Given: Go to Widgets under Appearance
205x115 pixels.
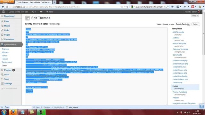Looking at the screenshot, I should pyautogui.click(x=5, y=52).
